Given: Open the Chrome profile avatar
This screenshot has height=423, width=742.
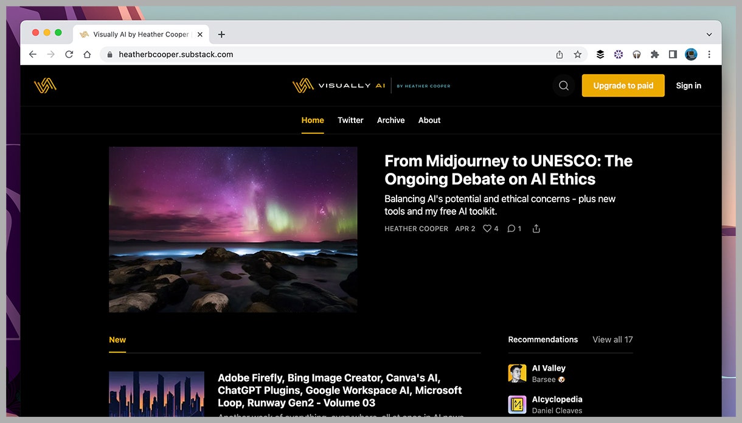Looking at the screenshot, I should (x=691, y=54).
